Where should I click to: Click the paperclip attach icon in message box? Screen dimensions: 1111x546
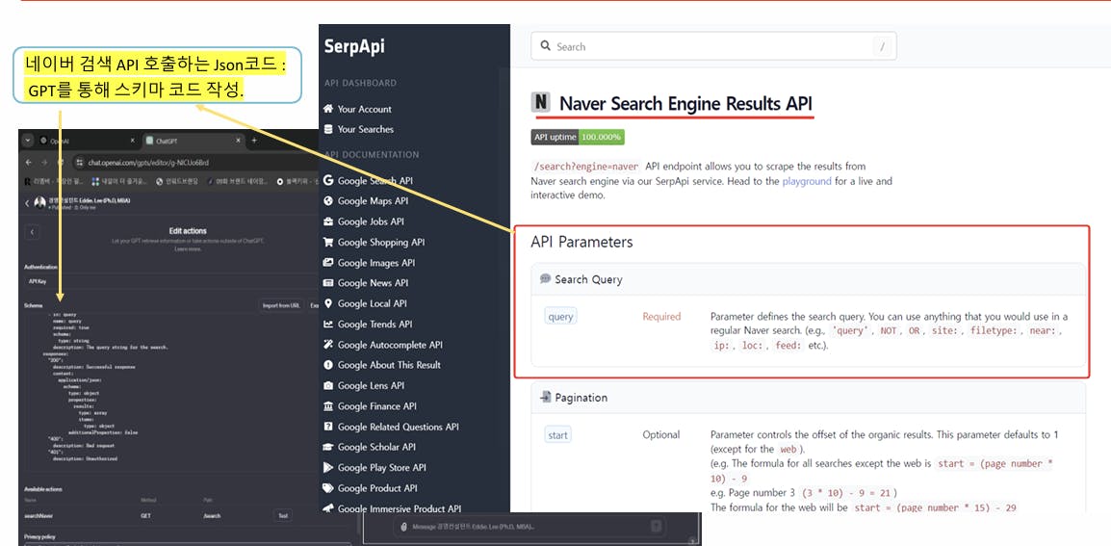click(403, 526)
